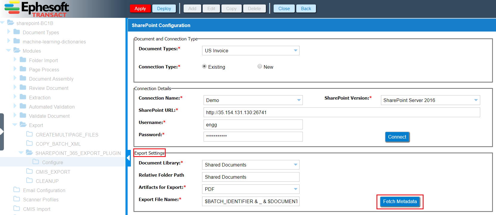Collapse the SHAREPOINT_365_EXPORT_PLUGIN node

pyautogui.click(x=21, y=153)
